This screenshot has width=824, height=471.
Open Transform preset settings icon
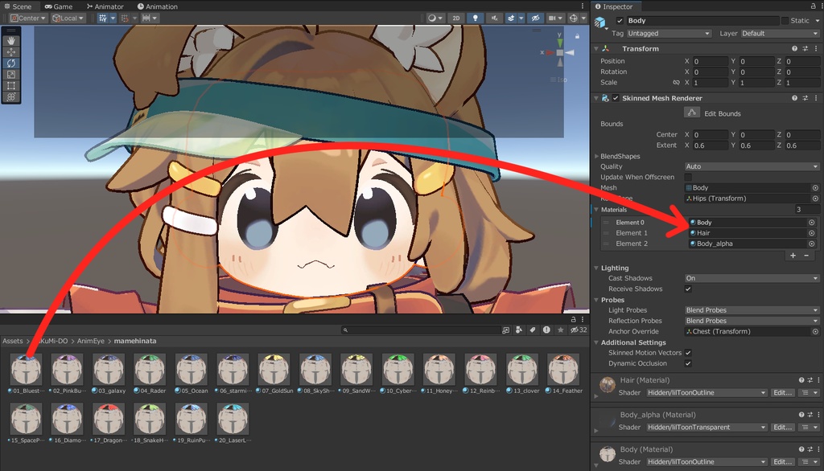pos(805,48)
